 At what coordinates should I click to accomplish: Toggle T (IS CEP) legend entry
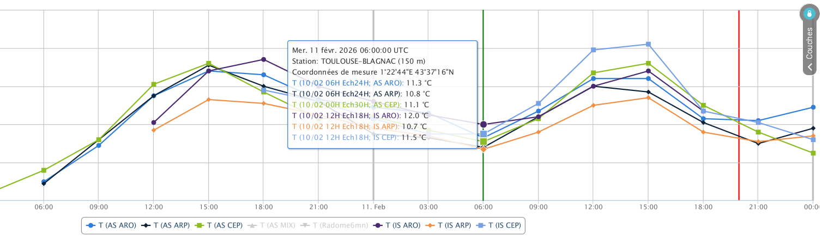pyautogui.click(x=499, y=225)
